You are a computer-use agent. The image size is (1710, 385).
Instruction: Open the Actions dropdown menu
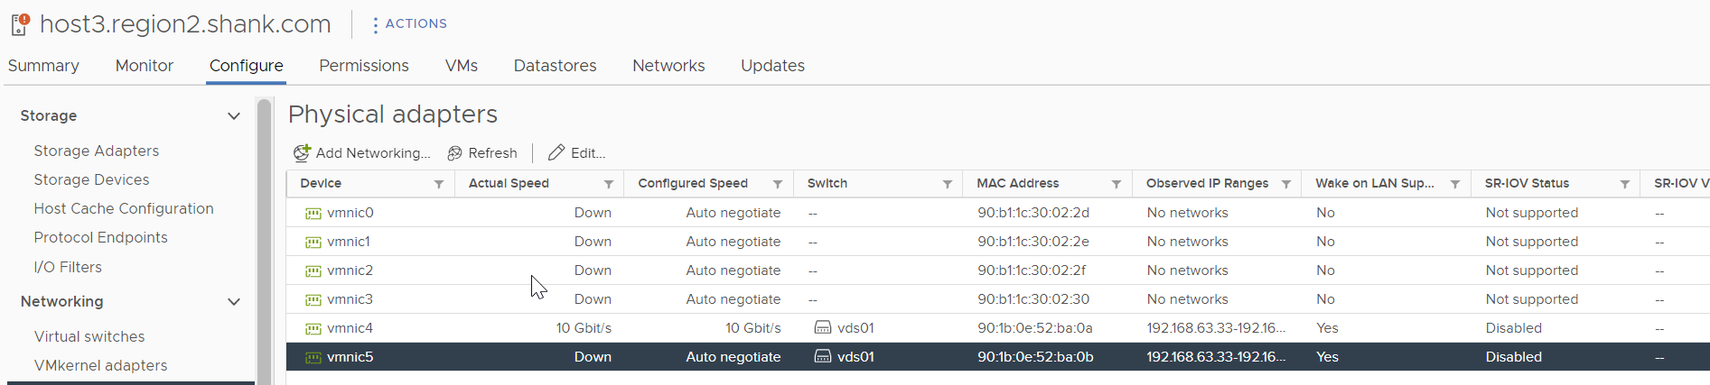[410, 24]
